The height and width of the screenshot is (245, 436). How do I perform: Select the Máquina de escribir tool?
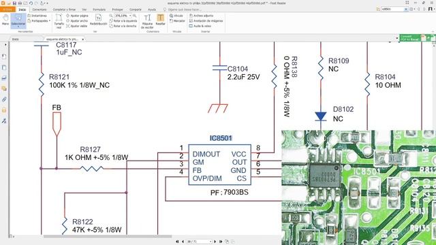pyautogui.click(x=147, y=21)
